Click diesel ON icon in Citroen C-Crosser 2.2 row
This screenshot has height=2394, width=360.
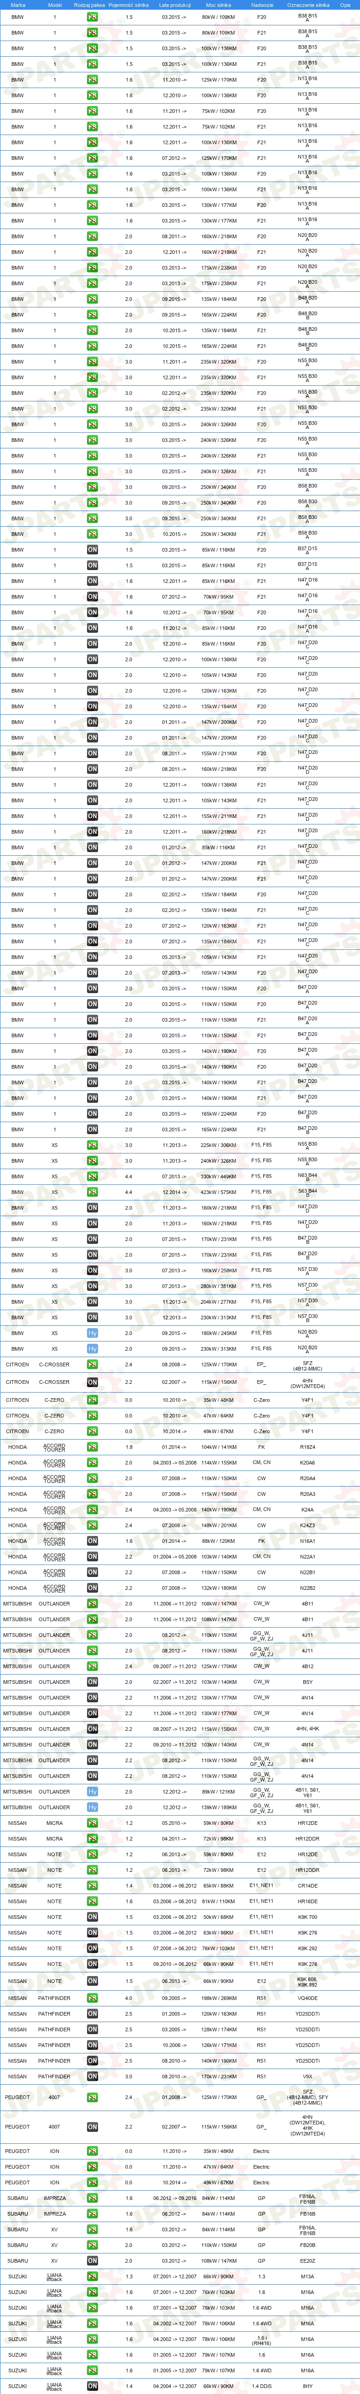[92, 1383]
